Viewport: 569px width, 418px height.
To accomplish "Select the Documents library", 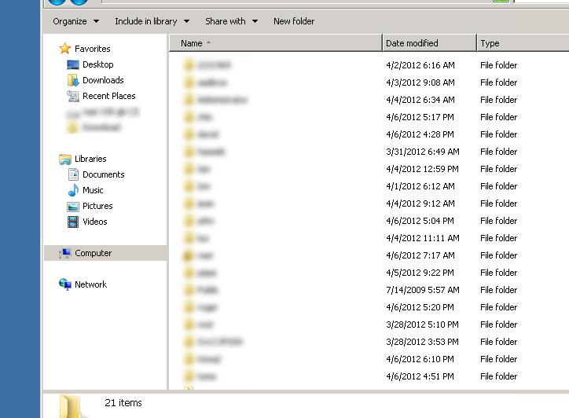I will (x=103, y=174).
